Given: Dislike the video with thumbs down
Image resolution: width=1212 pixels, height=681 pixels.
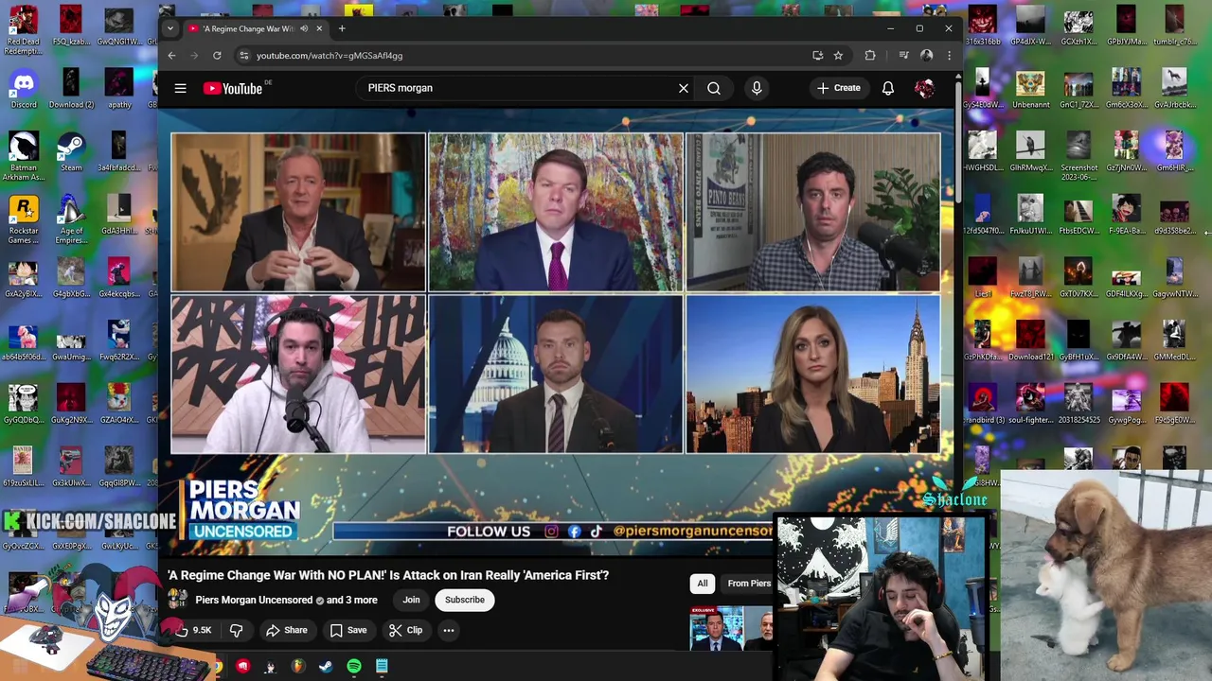Looking at the screenshot, I should [x=237, y=630].
